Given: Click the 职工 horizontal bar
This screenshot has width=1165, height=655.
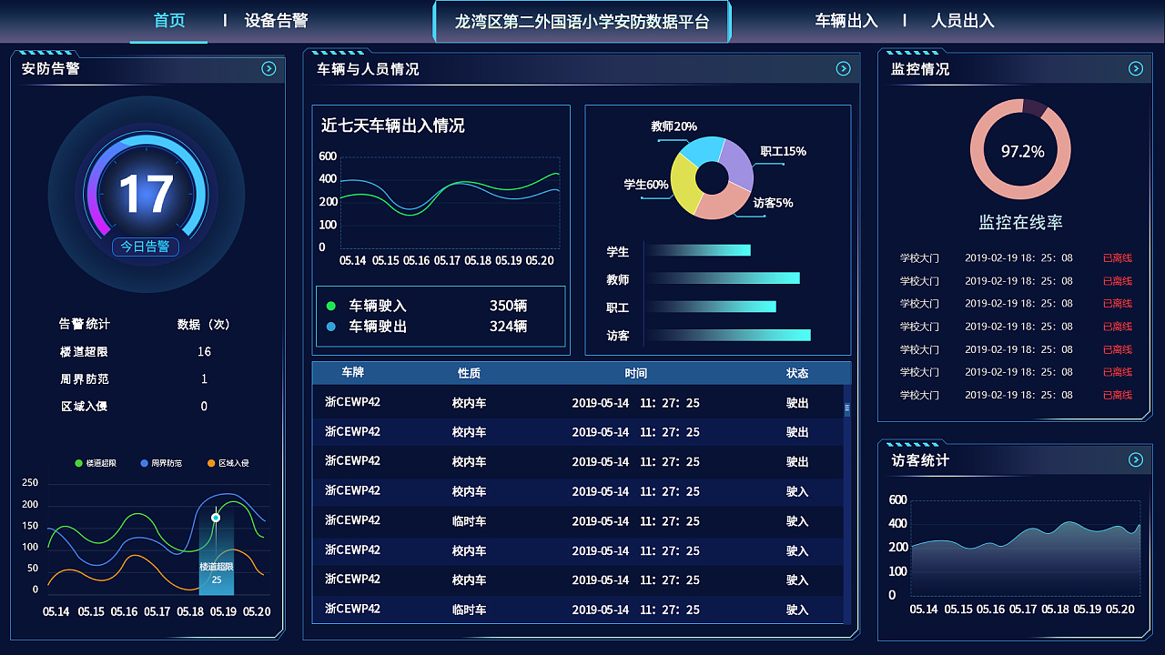Looking at the screenshot, I should (712, 307).
